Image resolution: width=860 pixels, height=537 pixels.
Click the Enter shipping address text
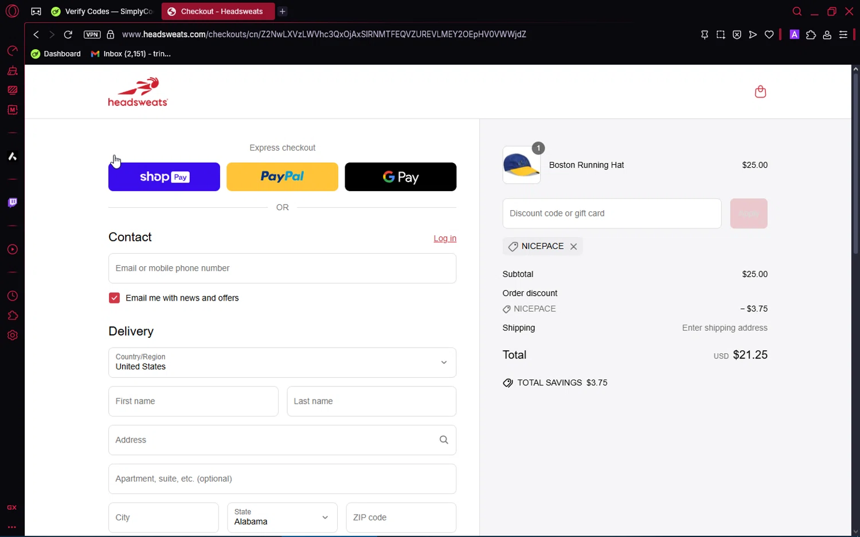point(725,328)
